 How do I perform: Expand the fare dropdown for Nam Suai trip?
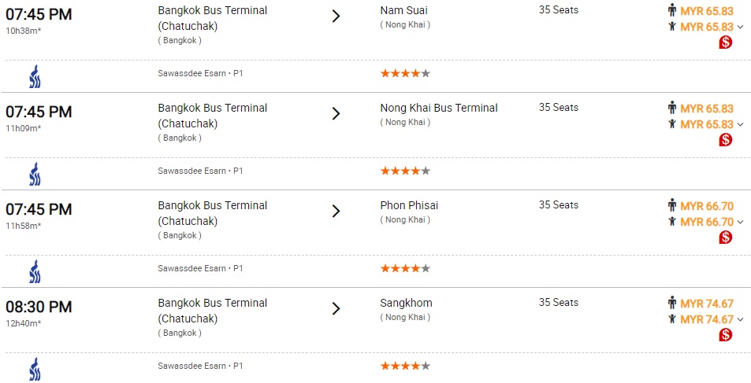click(x=740, y=28)
